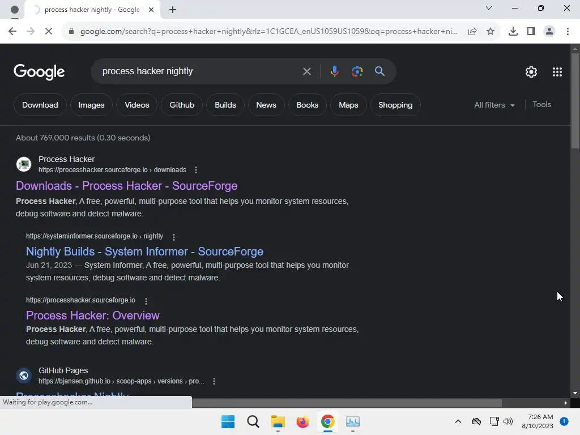Share this page with the share icon
This screenshot has height=435, width=580.
(x=472, y=32)
